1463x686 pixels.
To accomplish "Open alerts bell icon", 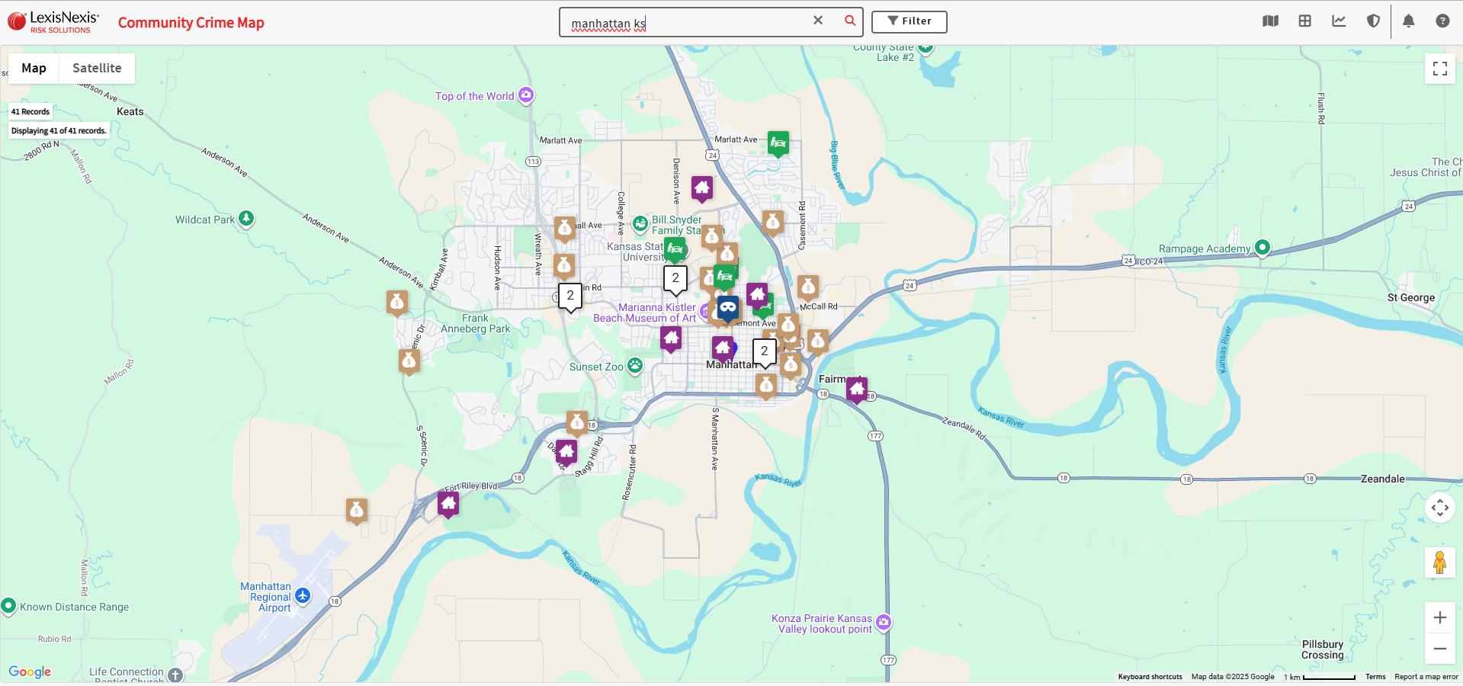I will click(x=1408, y=21).
